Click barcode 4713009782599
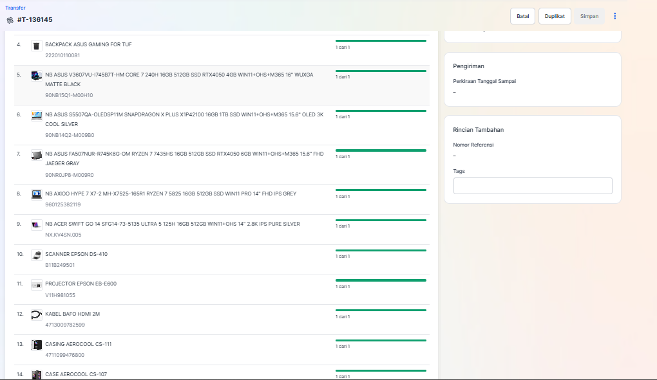The image size is (657, 380). 65,325
